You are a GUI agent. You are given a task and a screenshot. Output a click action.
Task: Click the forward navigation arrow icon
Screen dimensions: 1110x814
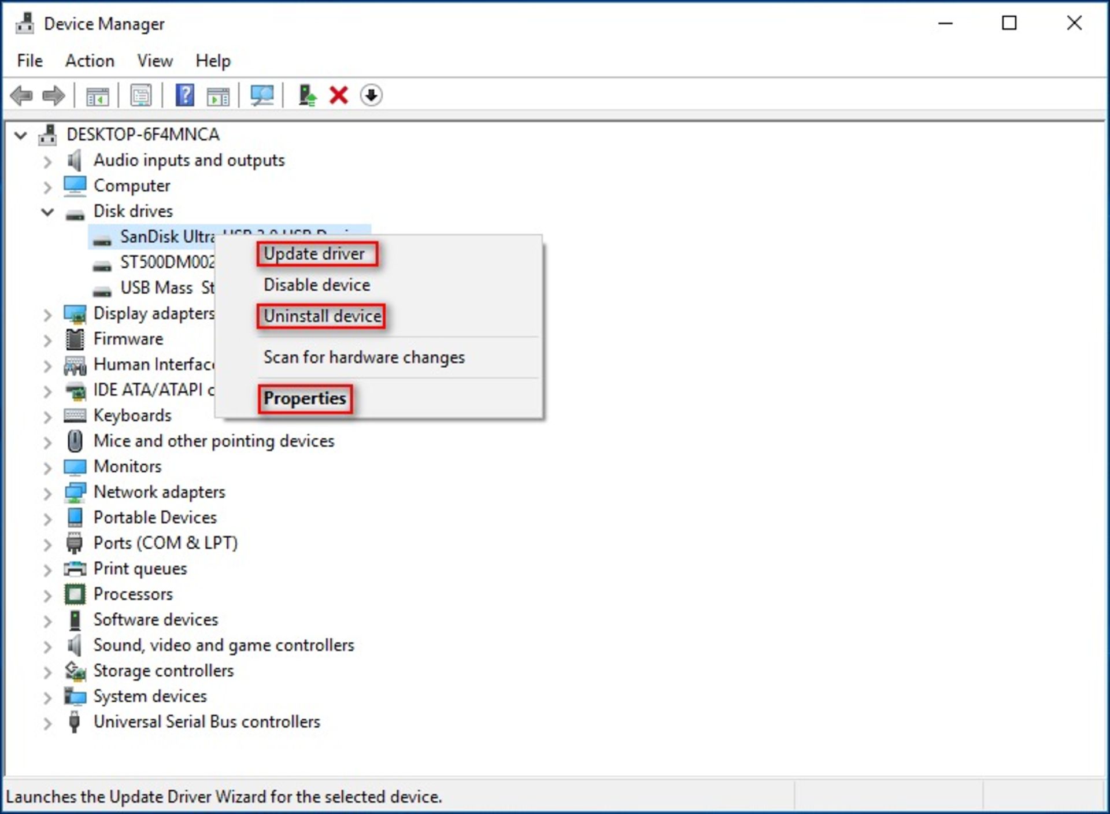pyautogui.click(x=53, y=95)
